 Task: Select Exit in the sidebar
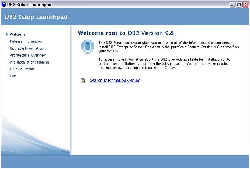tap(13, 76)
